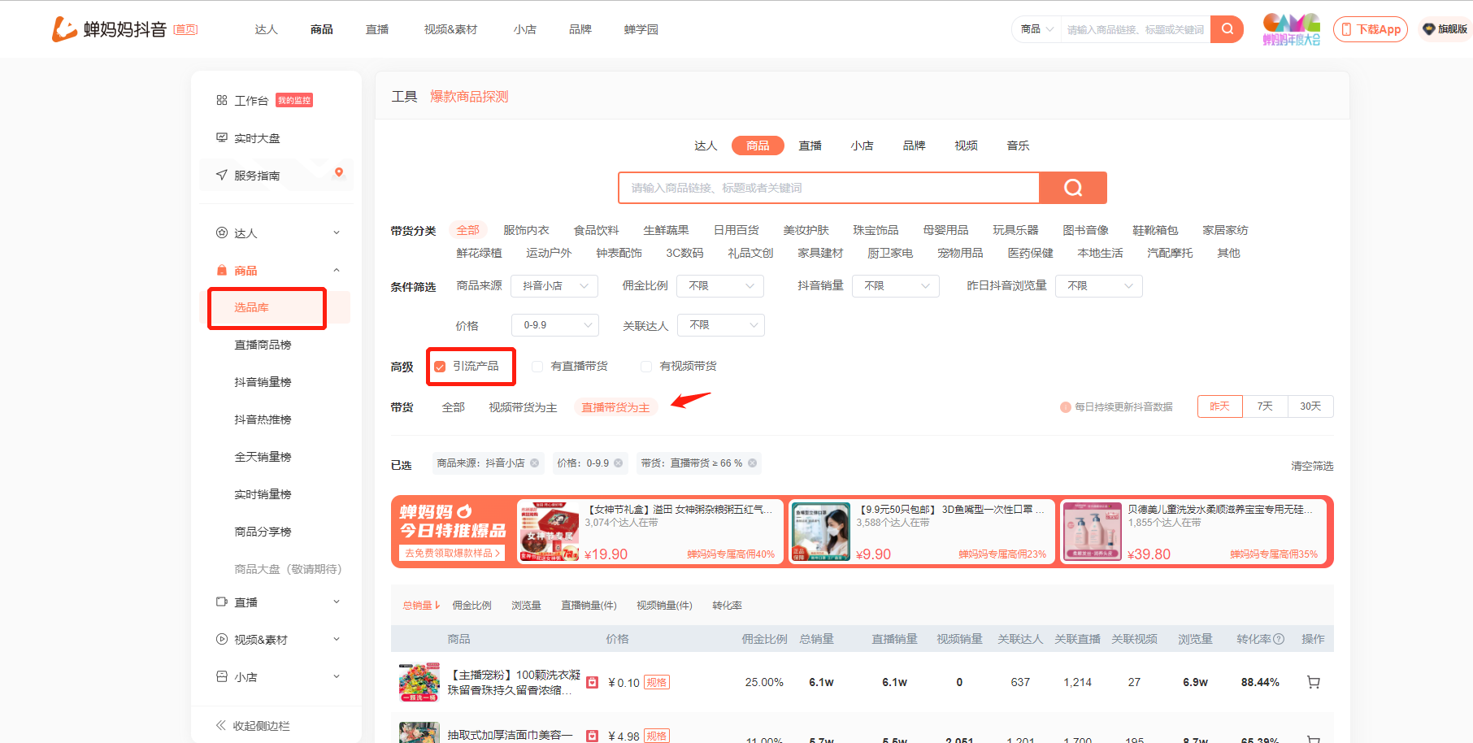
Task: Select 视频带货为主 option
Action: click(523, 407)
